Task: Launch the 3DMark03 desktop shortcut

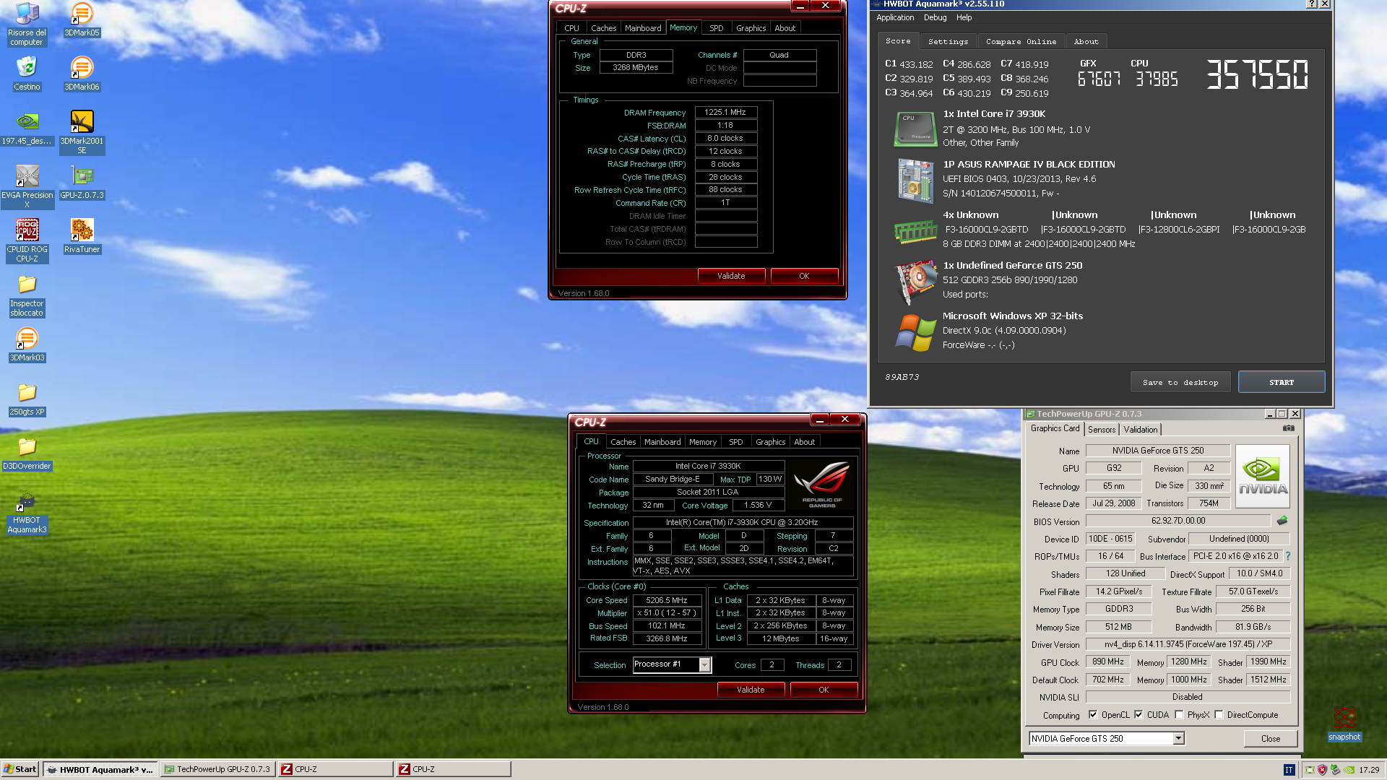Action: coord(27,344)
